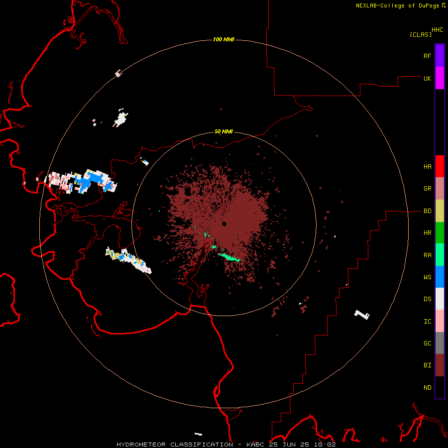Screen dimensions: 448x448
Task: Click the HR legend label
Action: 427,233
